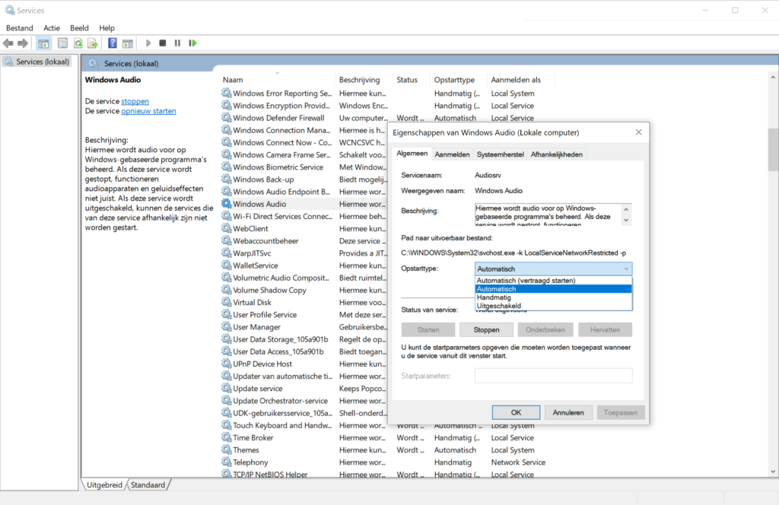
Task: Select the gear icon of Virtual Disk row
Action: 227,303
